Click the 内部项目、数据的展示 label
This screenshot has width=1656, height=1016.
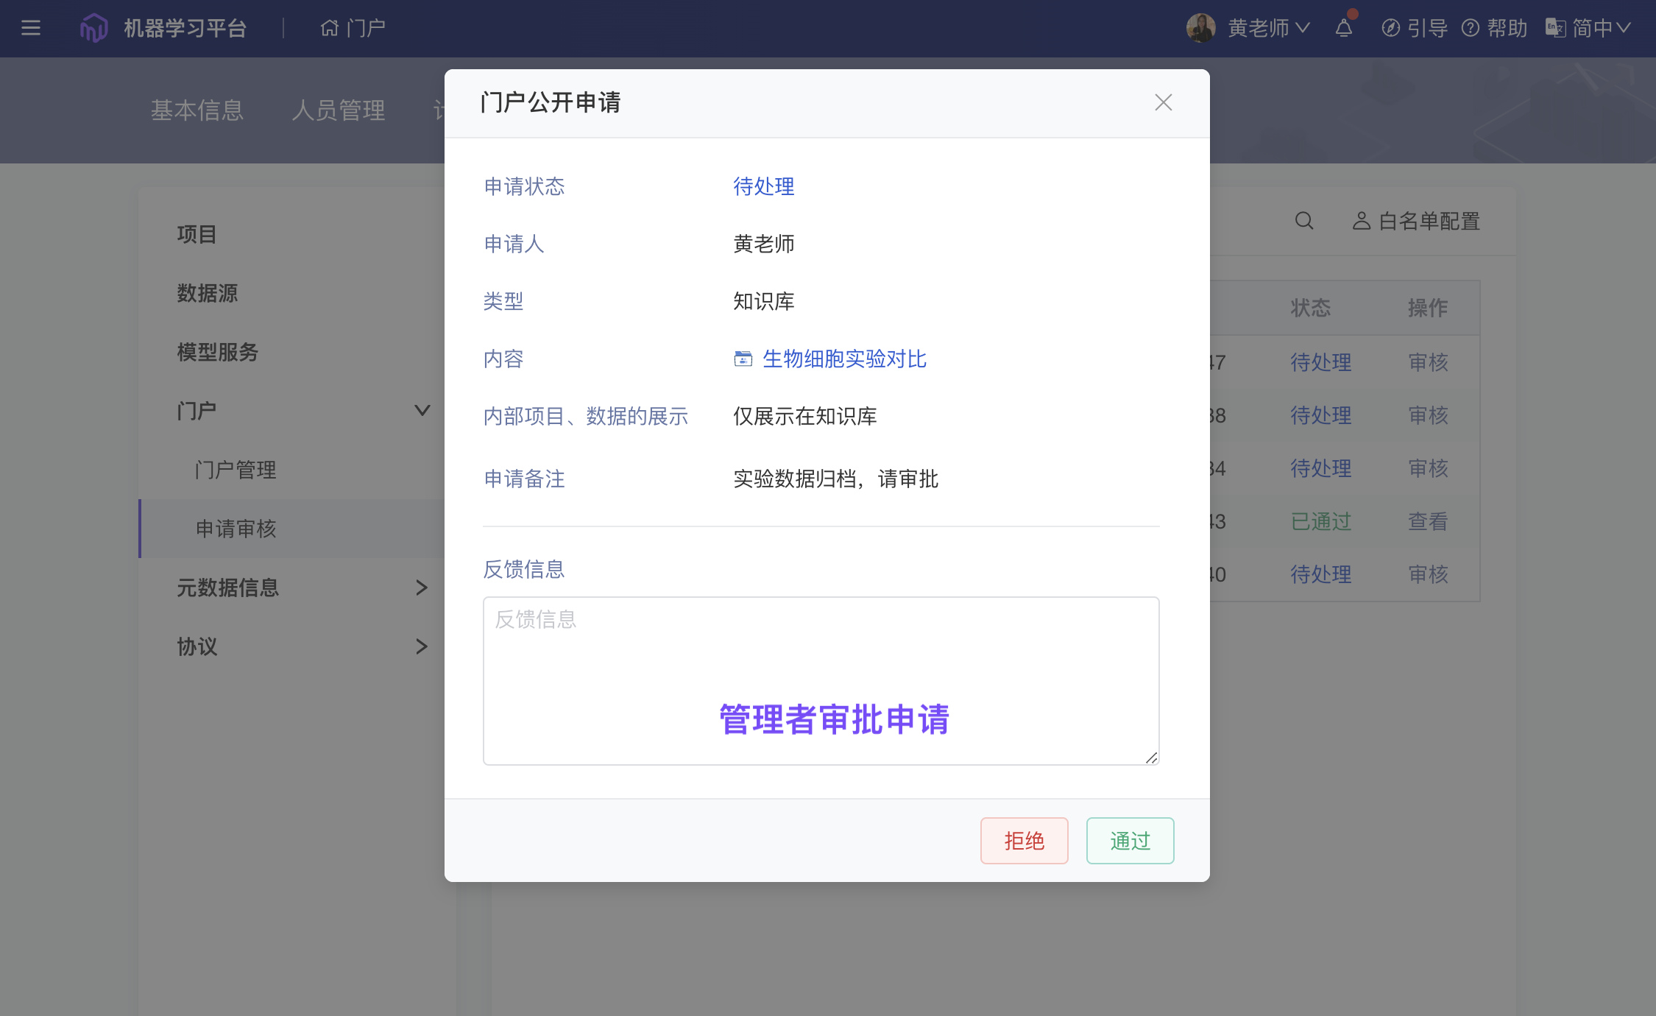(586, 416)
